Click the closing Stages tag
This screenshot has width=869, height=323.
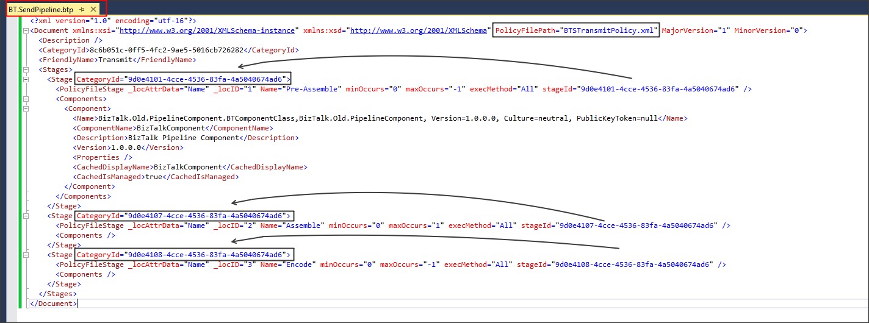click(57, 294)
